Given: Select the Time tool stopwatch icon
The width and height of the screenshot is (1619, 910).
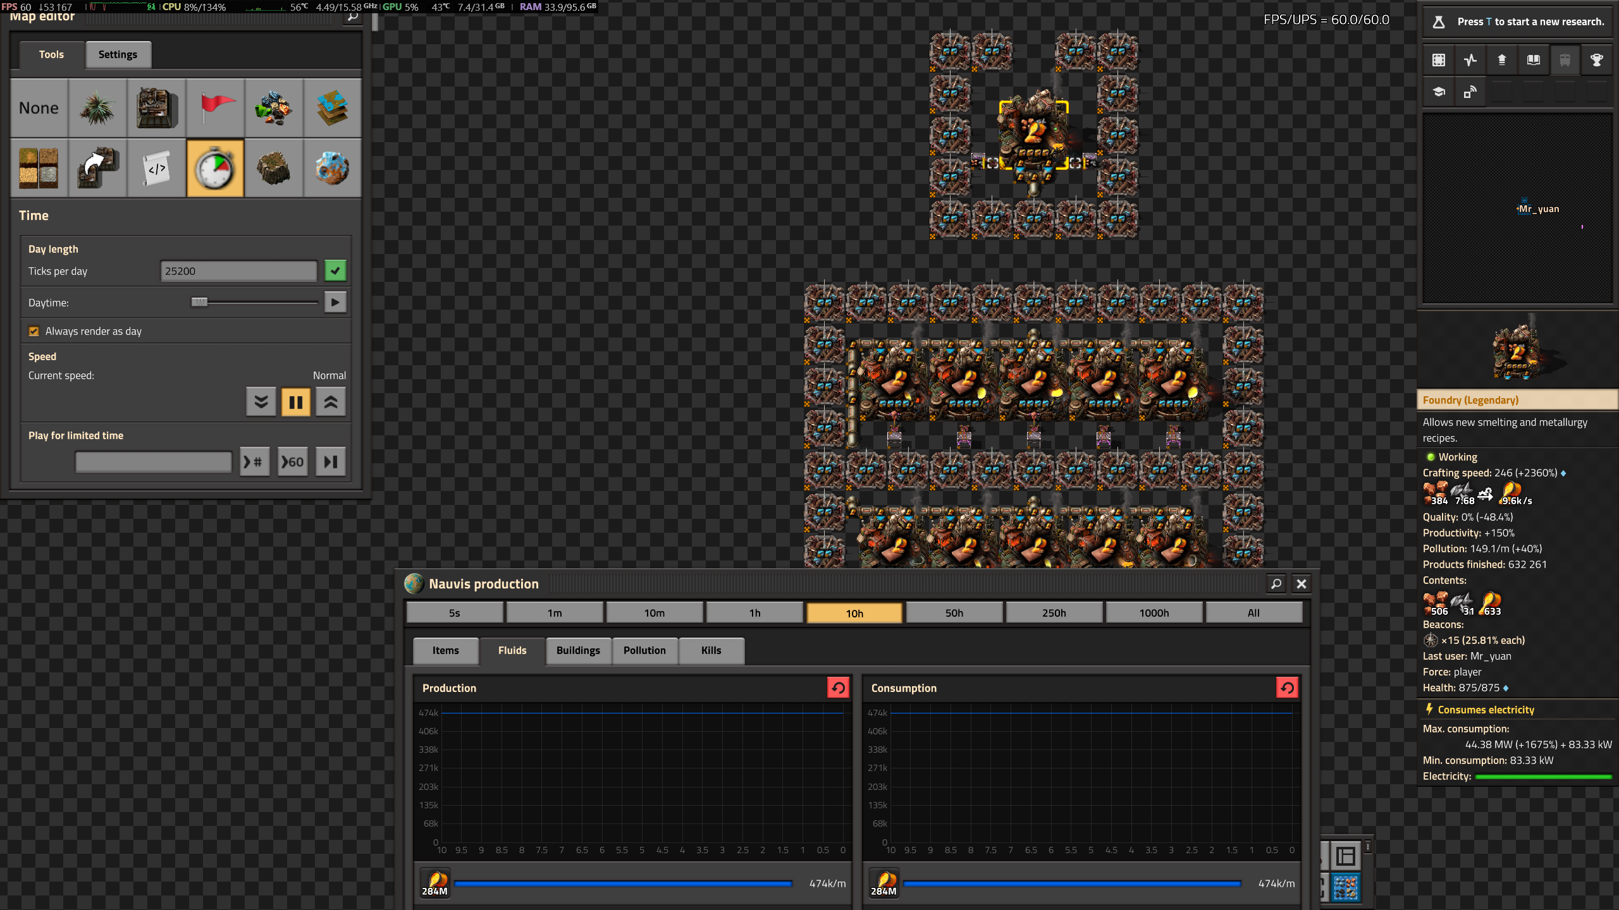Looking at the screenshot, I should click(x=215, y=168).
